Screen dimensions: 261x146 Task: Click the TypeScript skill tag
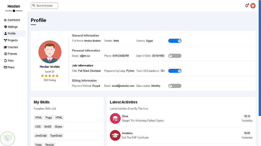(x=56, y=136)
